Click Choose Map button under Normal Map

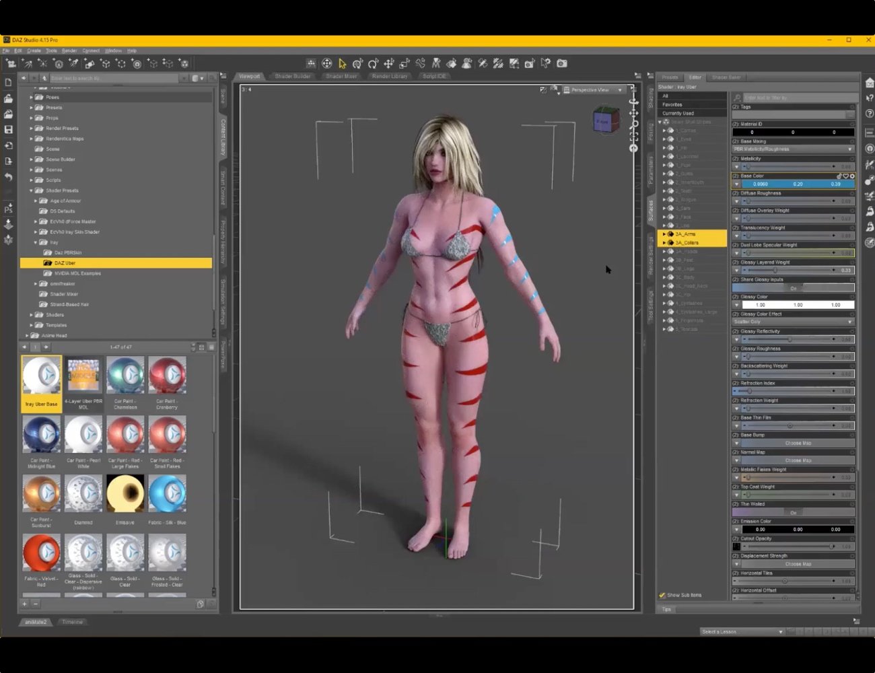[798, 460]
